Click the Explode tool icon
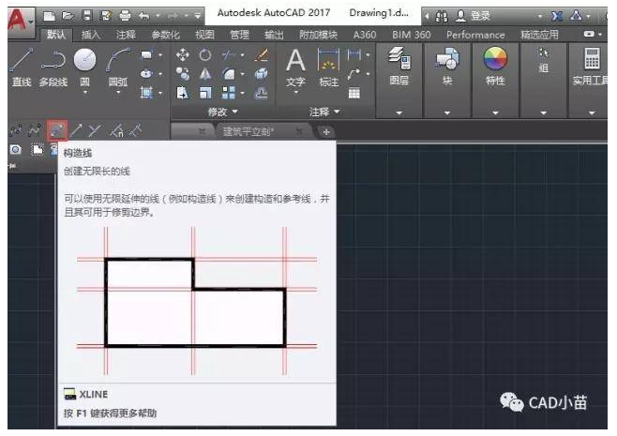 click(x=262, y=73)
